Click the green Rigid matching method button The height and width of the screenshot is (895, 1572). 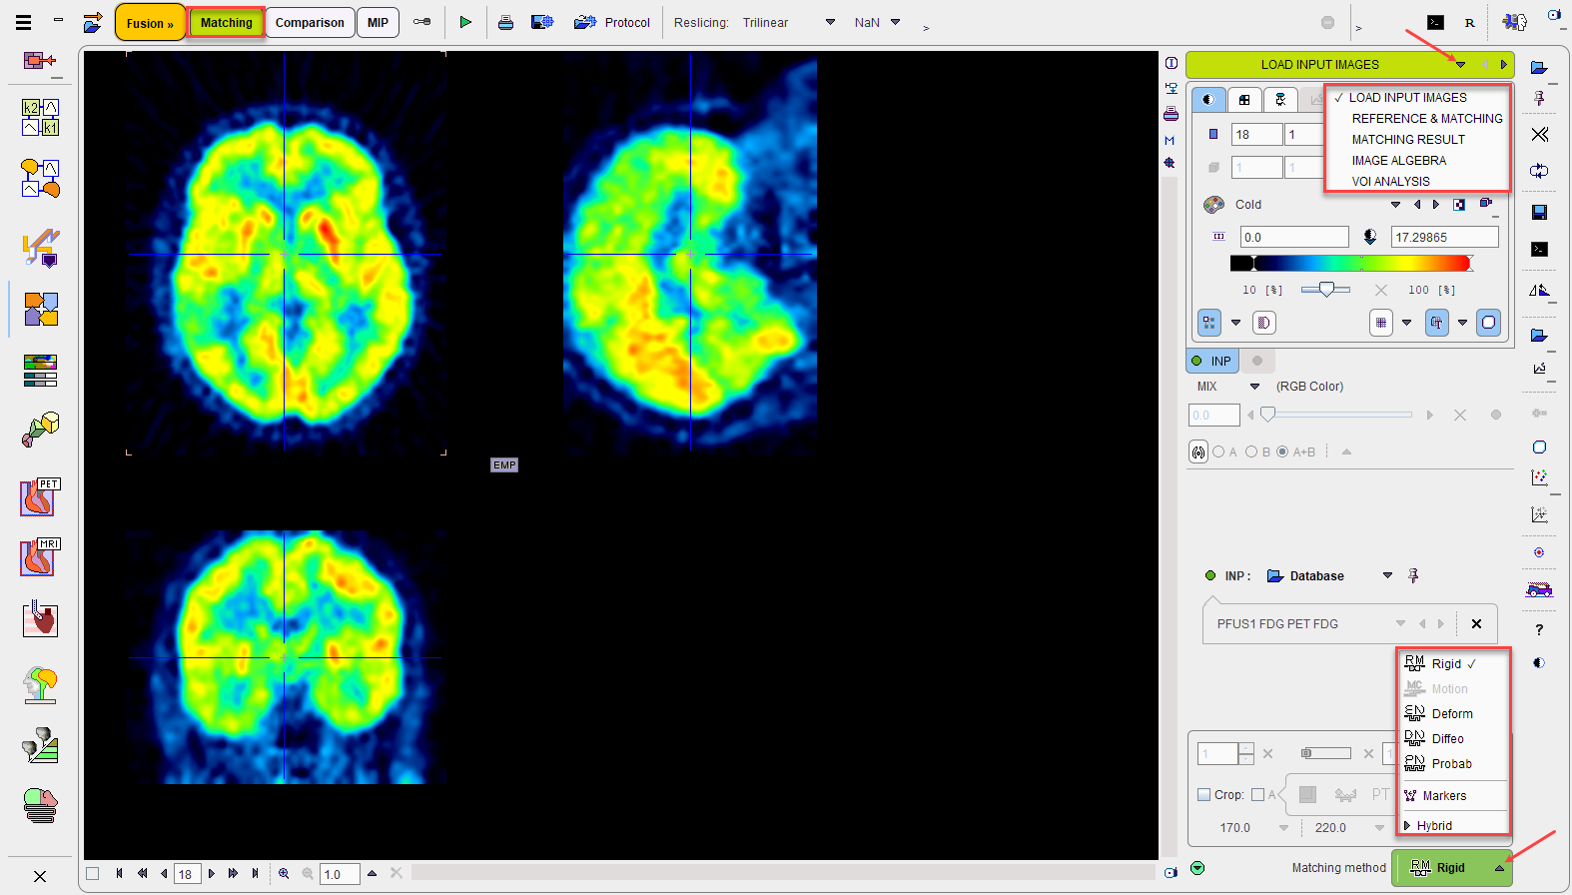click(1451, 867)
